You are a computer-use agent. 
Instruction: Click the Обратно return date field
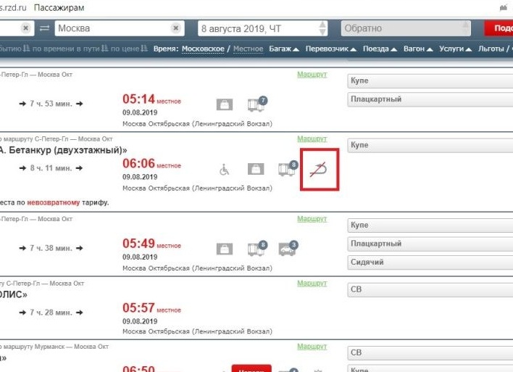[406, 28]
